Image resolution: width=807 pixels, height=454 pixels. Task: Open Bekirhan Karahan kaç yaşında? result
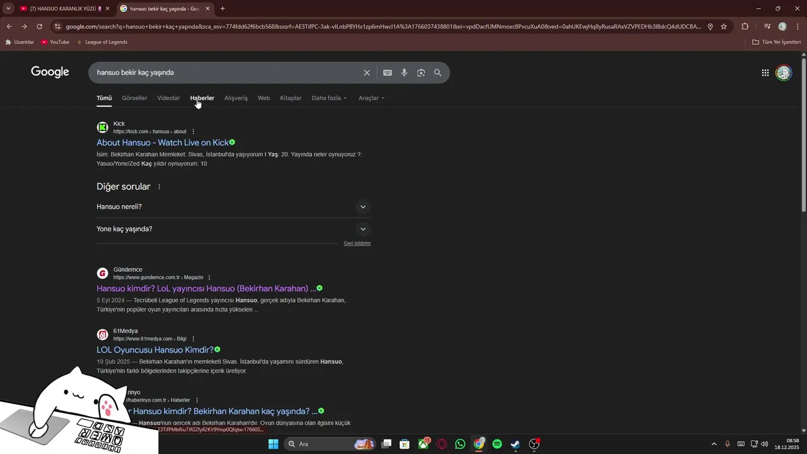[224, 412]
